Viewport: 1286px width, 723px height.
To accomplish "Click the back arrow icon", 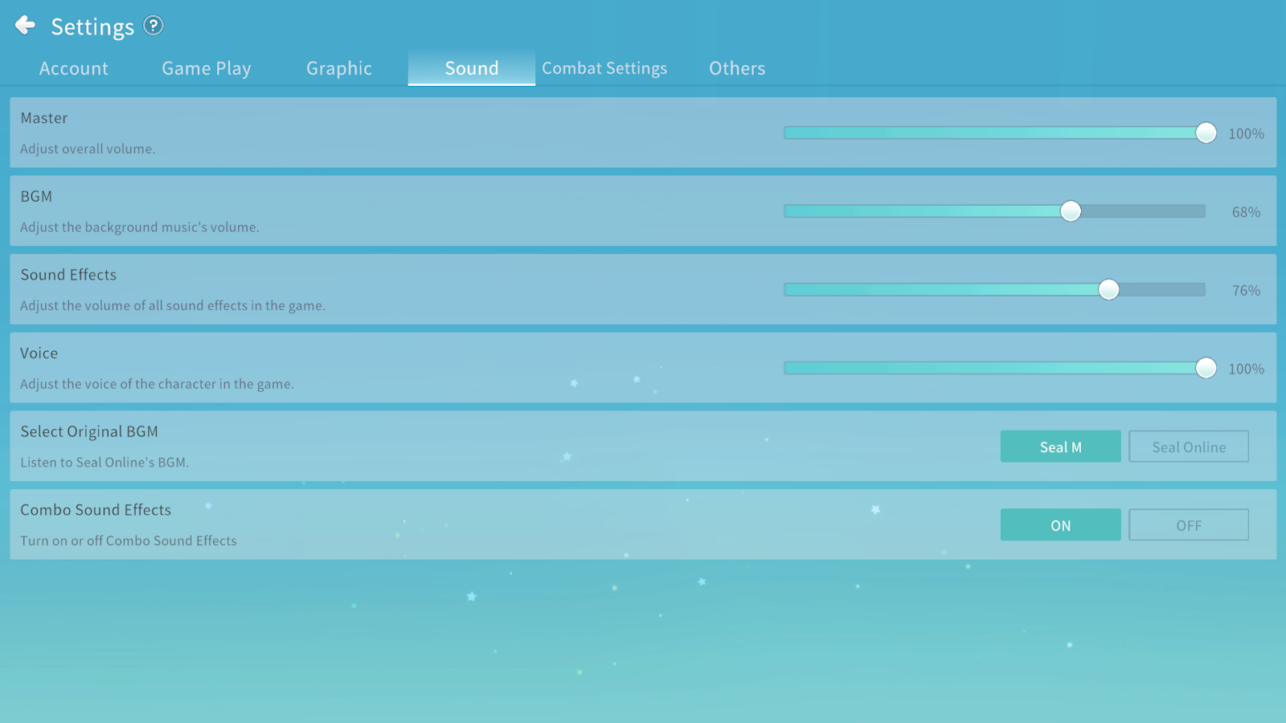I will point(26,26).
